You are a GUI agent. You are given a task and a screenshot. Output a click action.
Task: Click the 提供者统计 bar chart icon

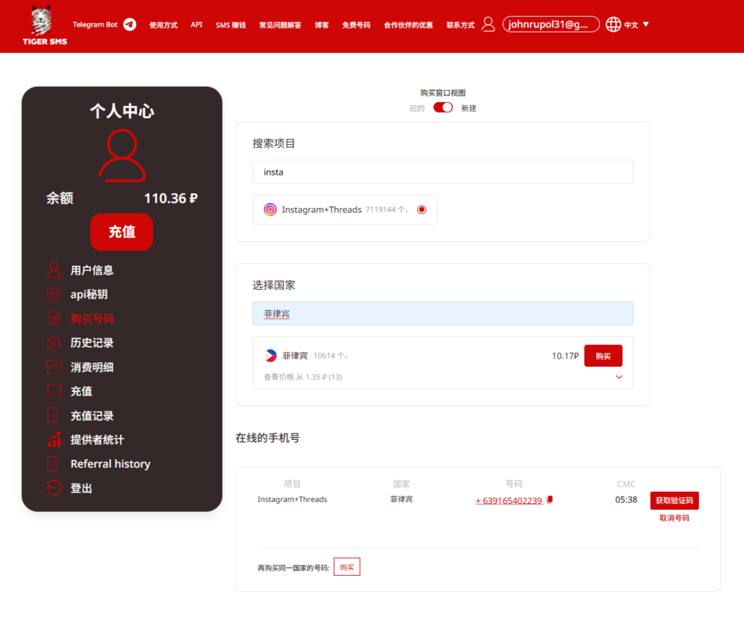pos(54,439)
